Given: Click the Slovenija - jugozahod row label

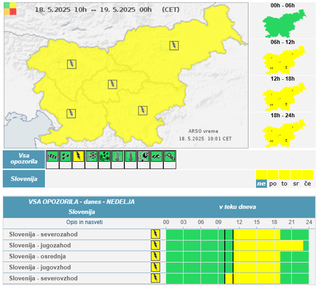Looking at the screenshot, I should [40, 245].
